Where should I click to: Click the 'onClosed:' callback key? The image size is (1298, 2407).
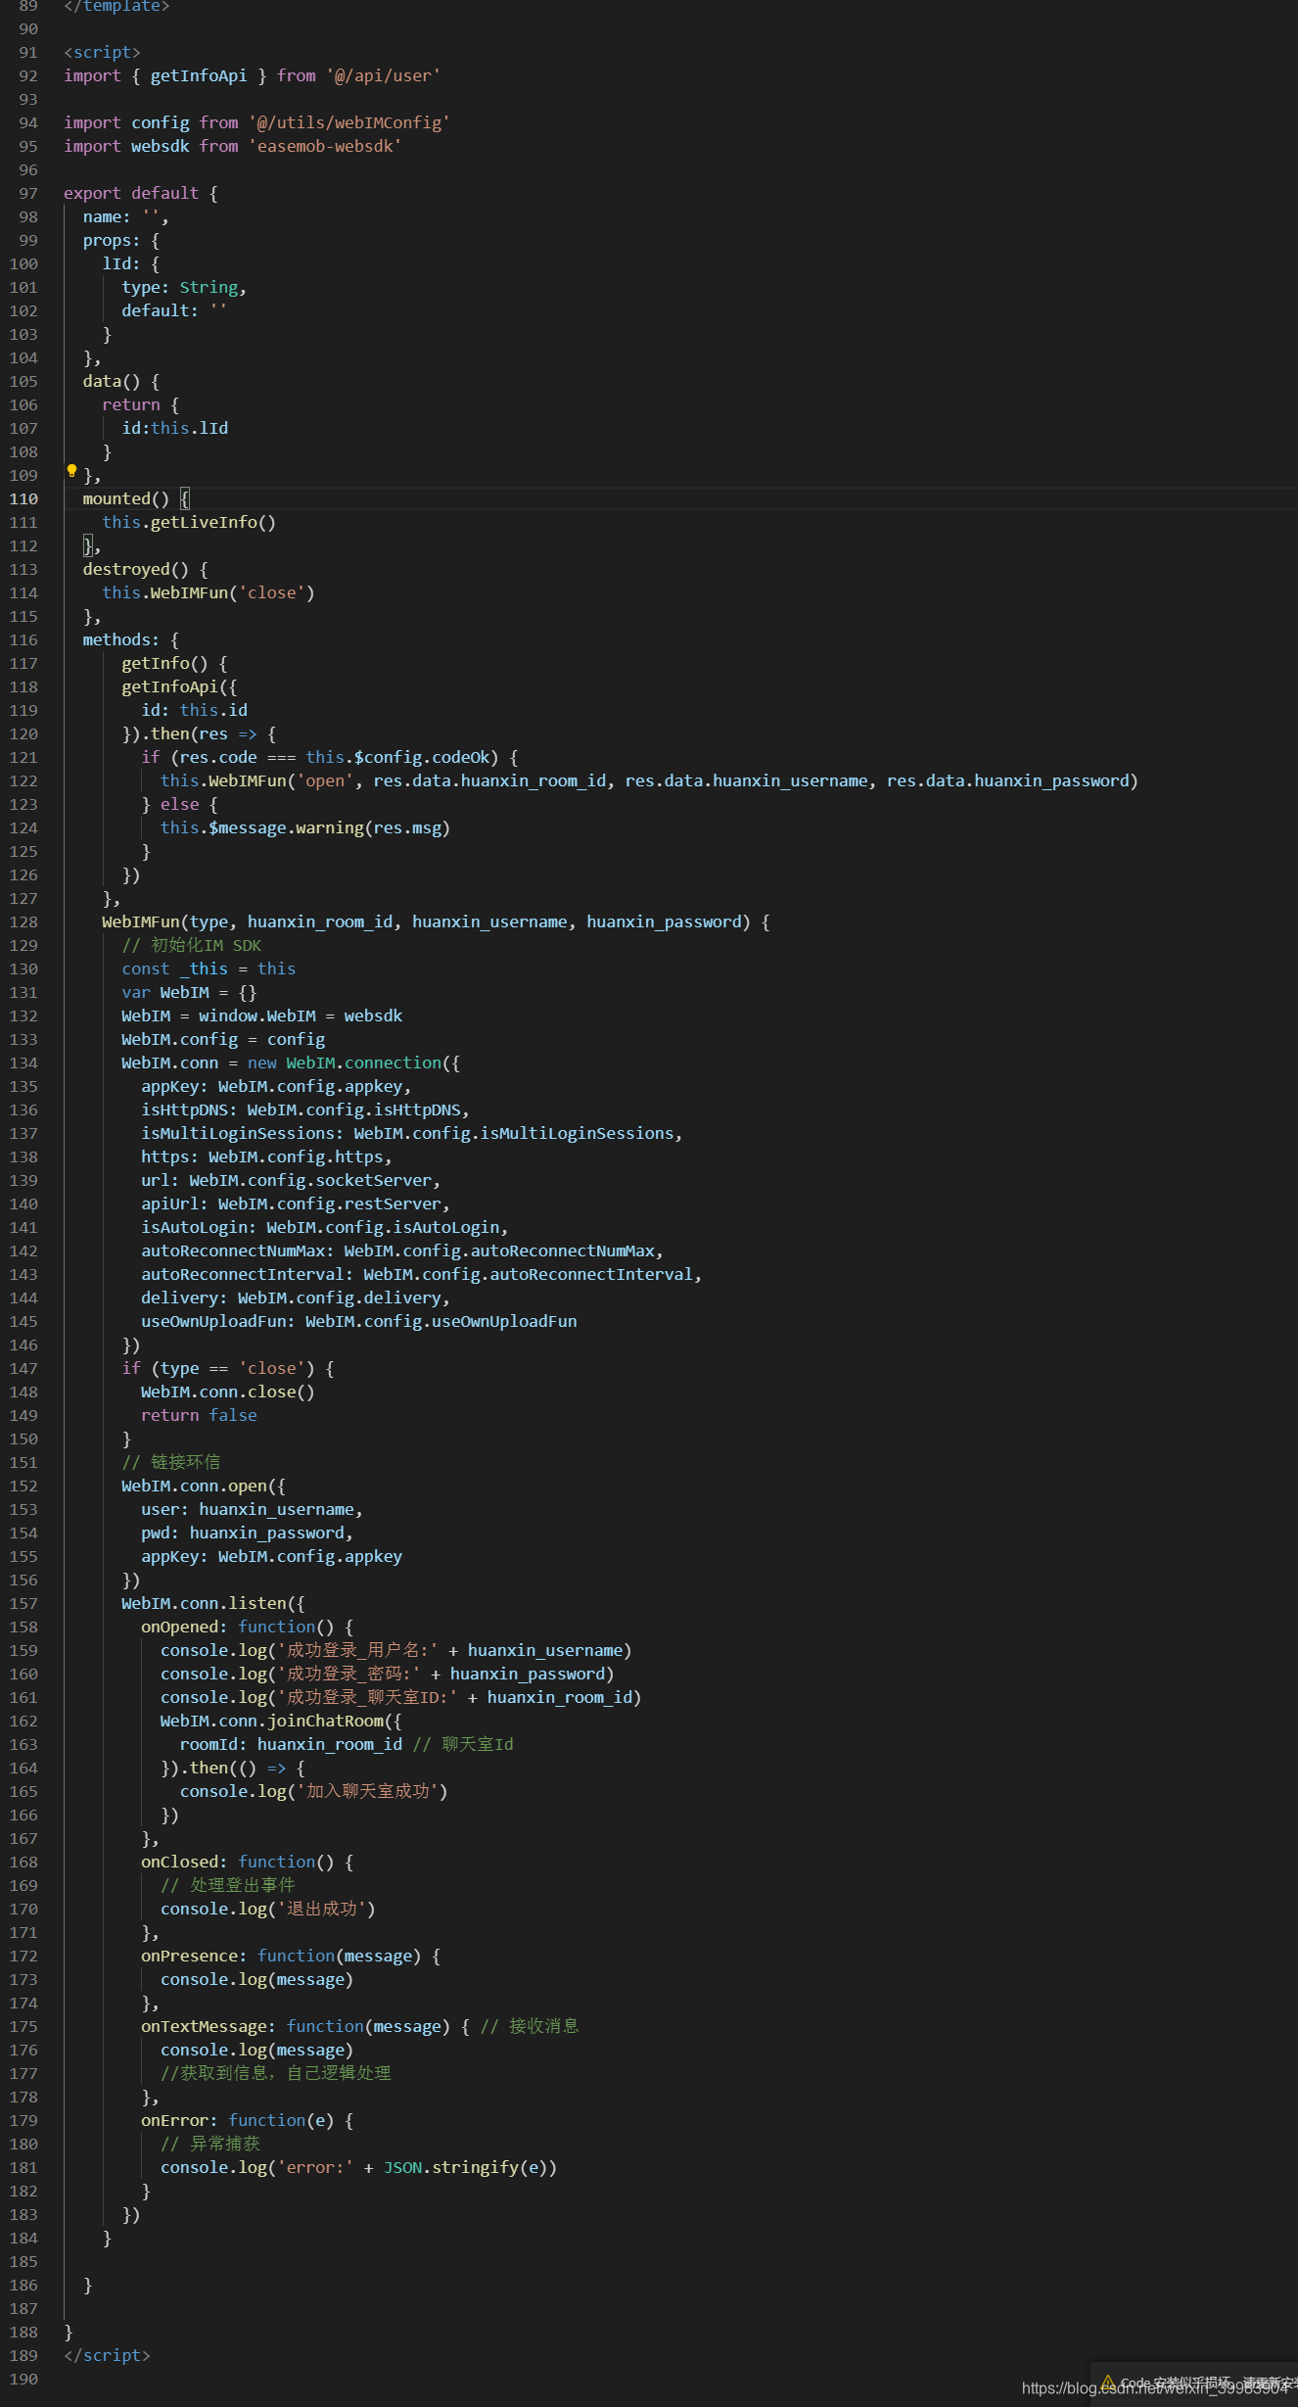184,1862
